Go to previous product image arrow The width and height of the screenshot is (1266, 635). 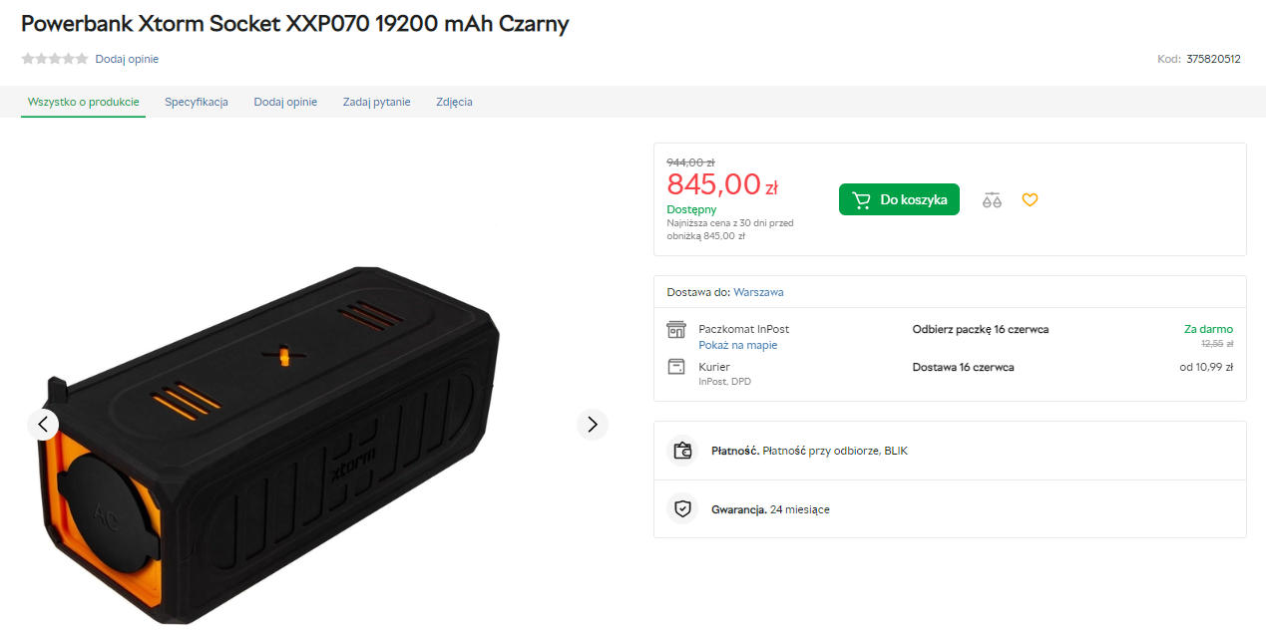(x=43, y=425)
